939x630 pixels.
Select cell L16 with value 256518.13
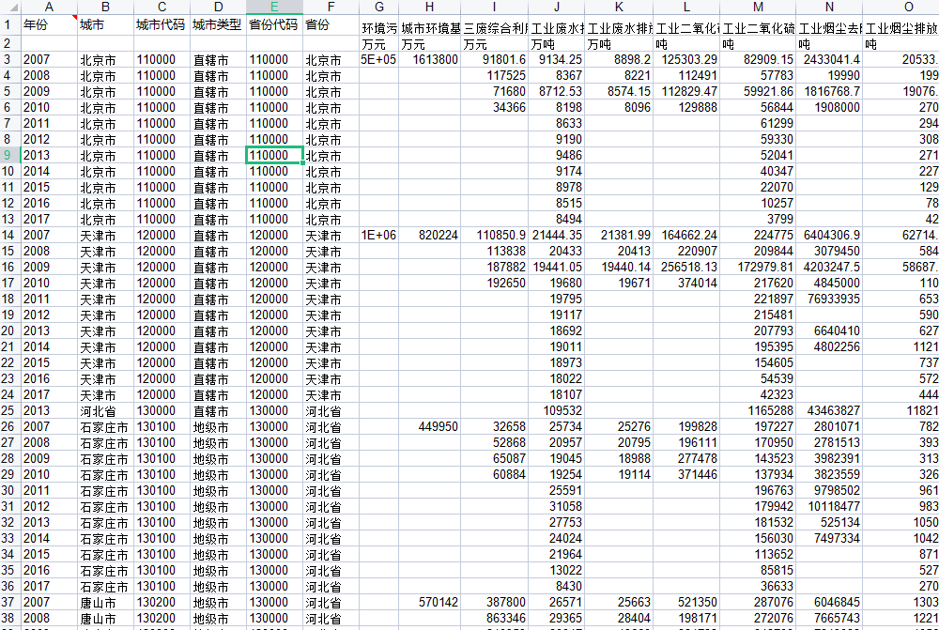pyautogui.click(x=686, y=267)
